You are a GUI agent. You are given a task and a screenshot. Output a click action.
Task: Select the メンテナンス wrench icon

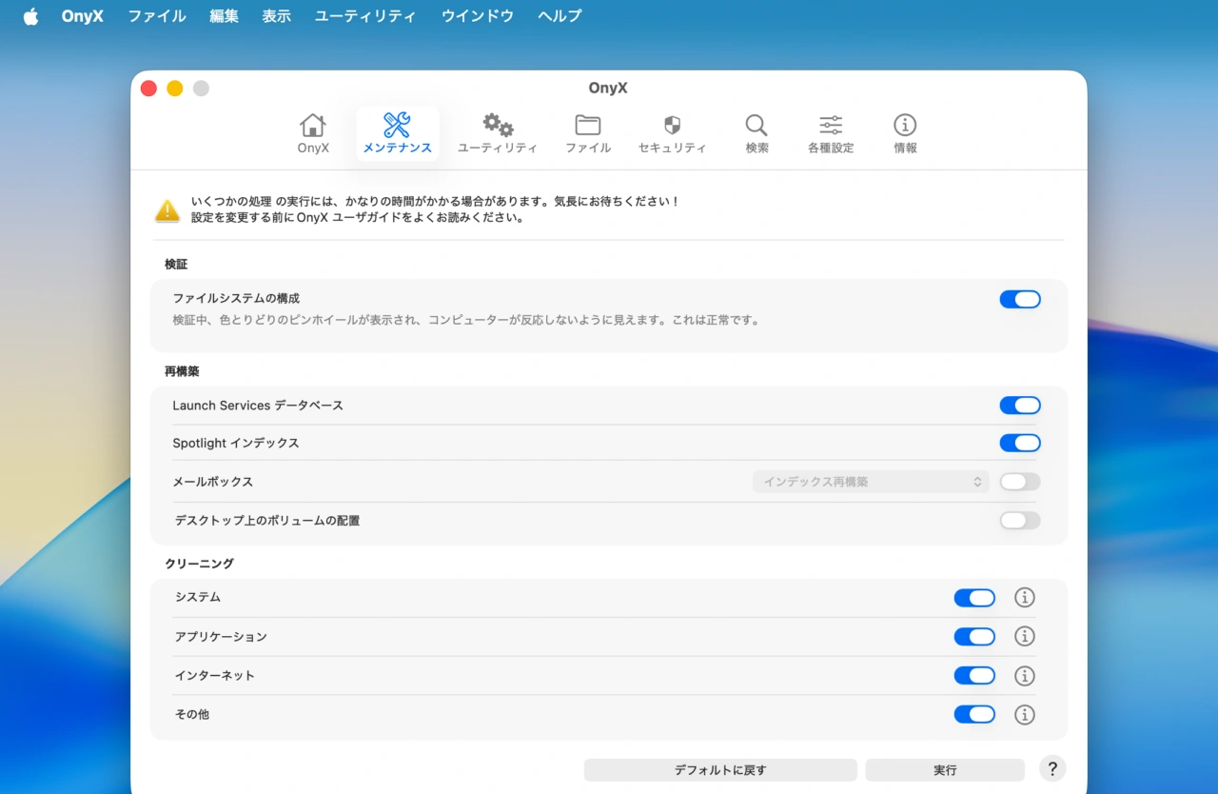tap(397, 132)
